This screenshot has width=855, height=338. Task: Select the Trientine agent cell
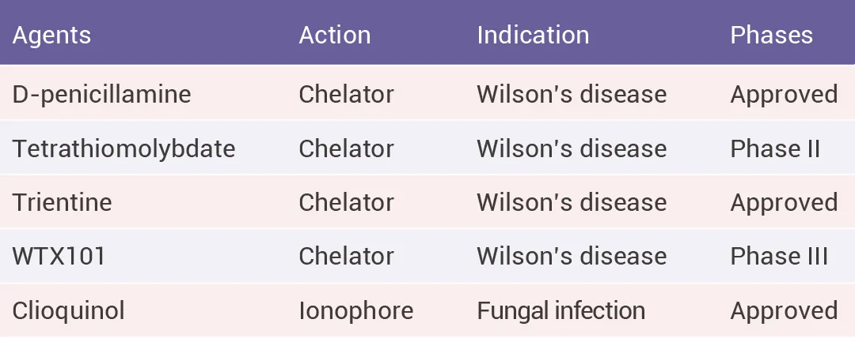[63, 202]
